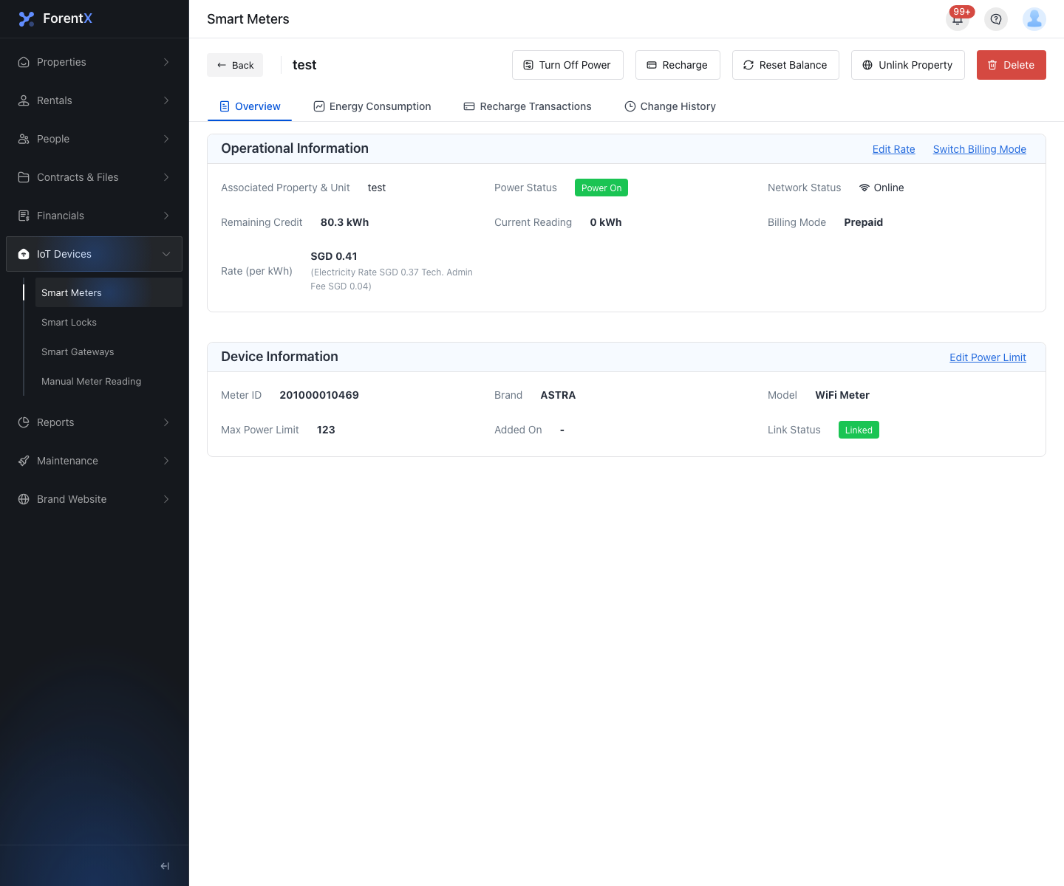1064x886 pixels.
Task: Expand the Reports menu chevron
Action: [x=166, y=422]
